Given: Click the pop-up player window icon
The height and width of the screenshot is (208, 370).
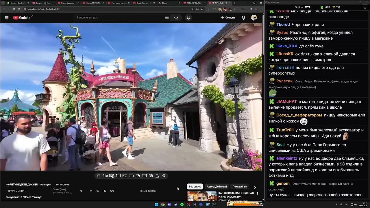Looking at the screenshot, I should pyautogui.click(x=131, y=176).
